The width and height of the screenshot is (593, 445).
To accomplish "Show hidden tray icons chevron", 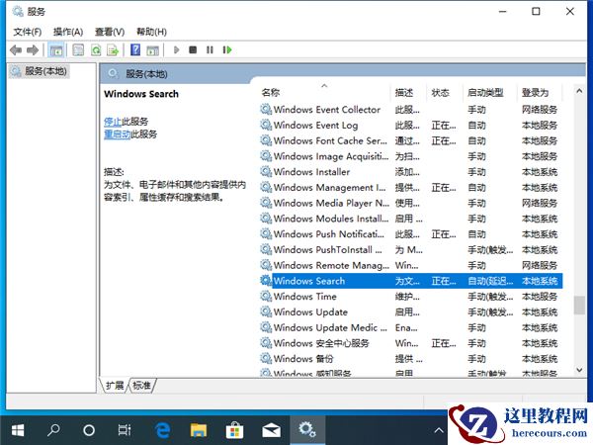I will [438, 430].
